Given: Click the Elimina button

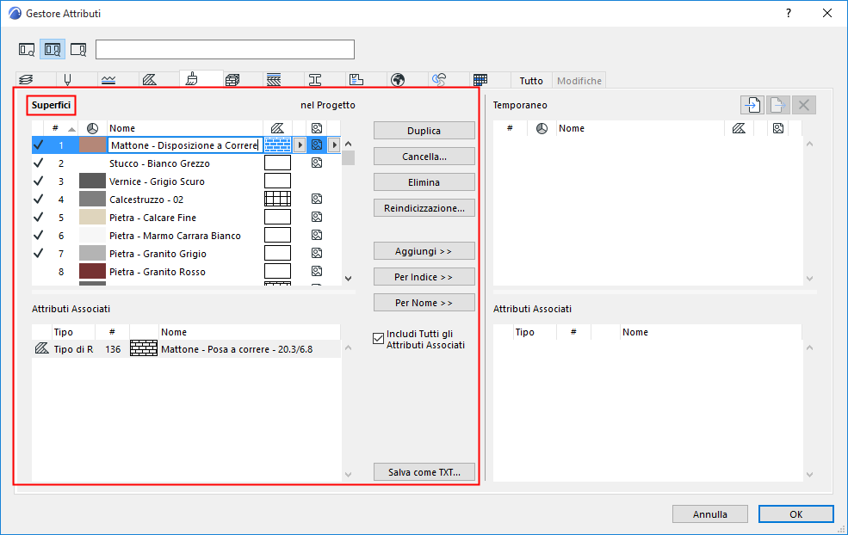Looking at the screenshot, I should (x=424, y=182).
